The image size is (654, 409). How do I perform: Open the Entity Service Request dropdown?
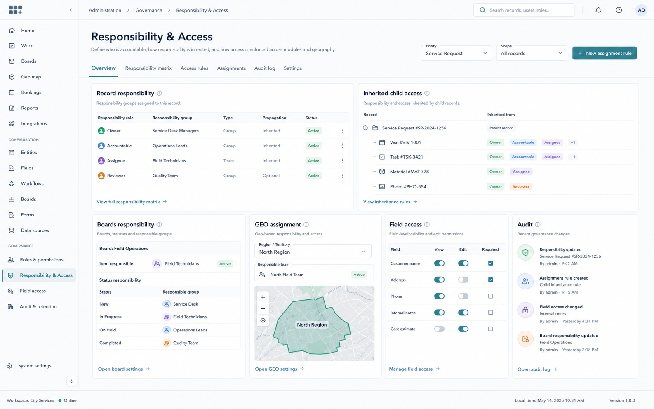(456, 53)
